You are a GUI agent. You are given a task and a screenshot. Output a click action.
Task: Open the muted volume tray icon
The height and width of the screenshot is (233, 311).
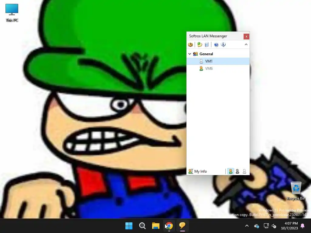(x=274, y=226)
